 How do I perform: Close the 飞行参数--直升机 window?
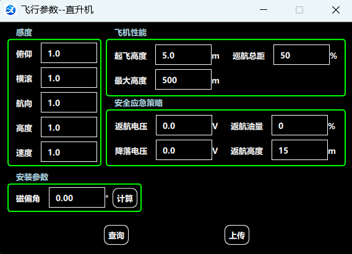click(336, 10)
